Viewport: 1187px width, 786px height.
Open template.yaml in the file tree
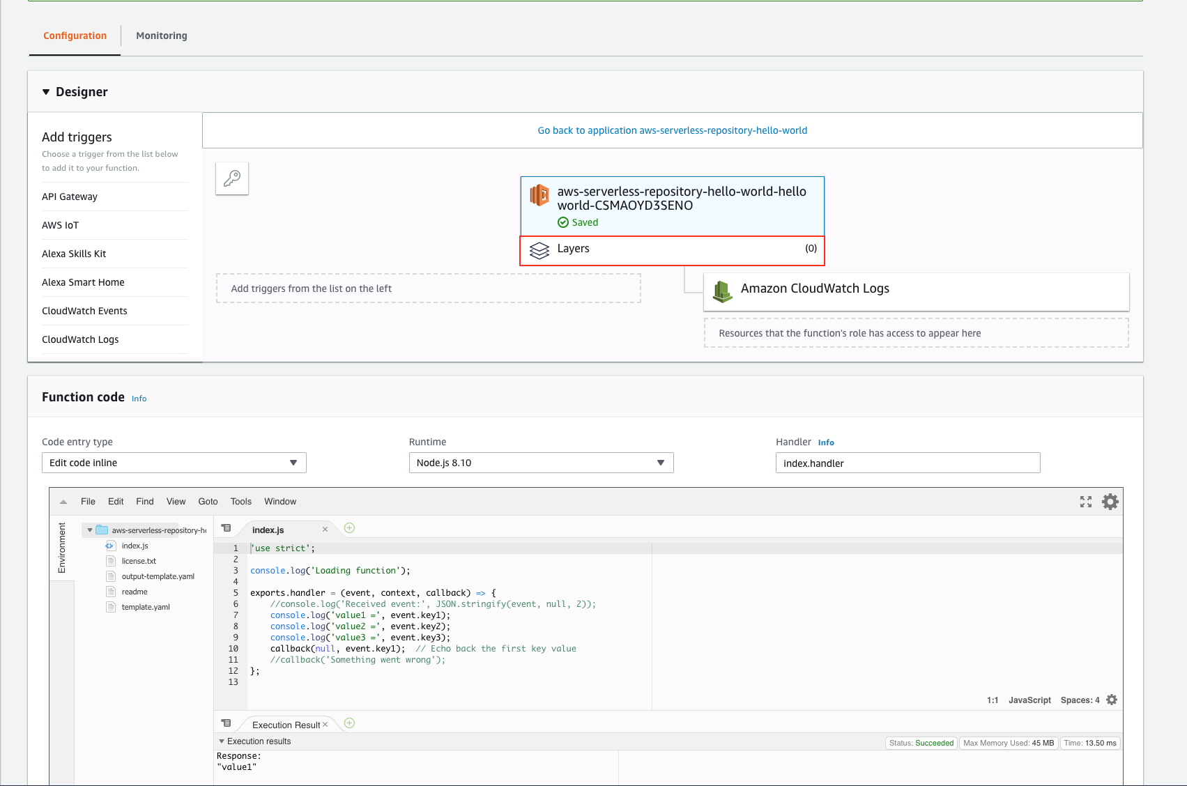[146, 607]
